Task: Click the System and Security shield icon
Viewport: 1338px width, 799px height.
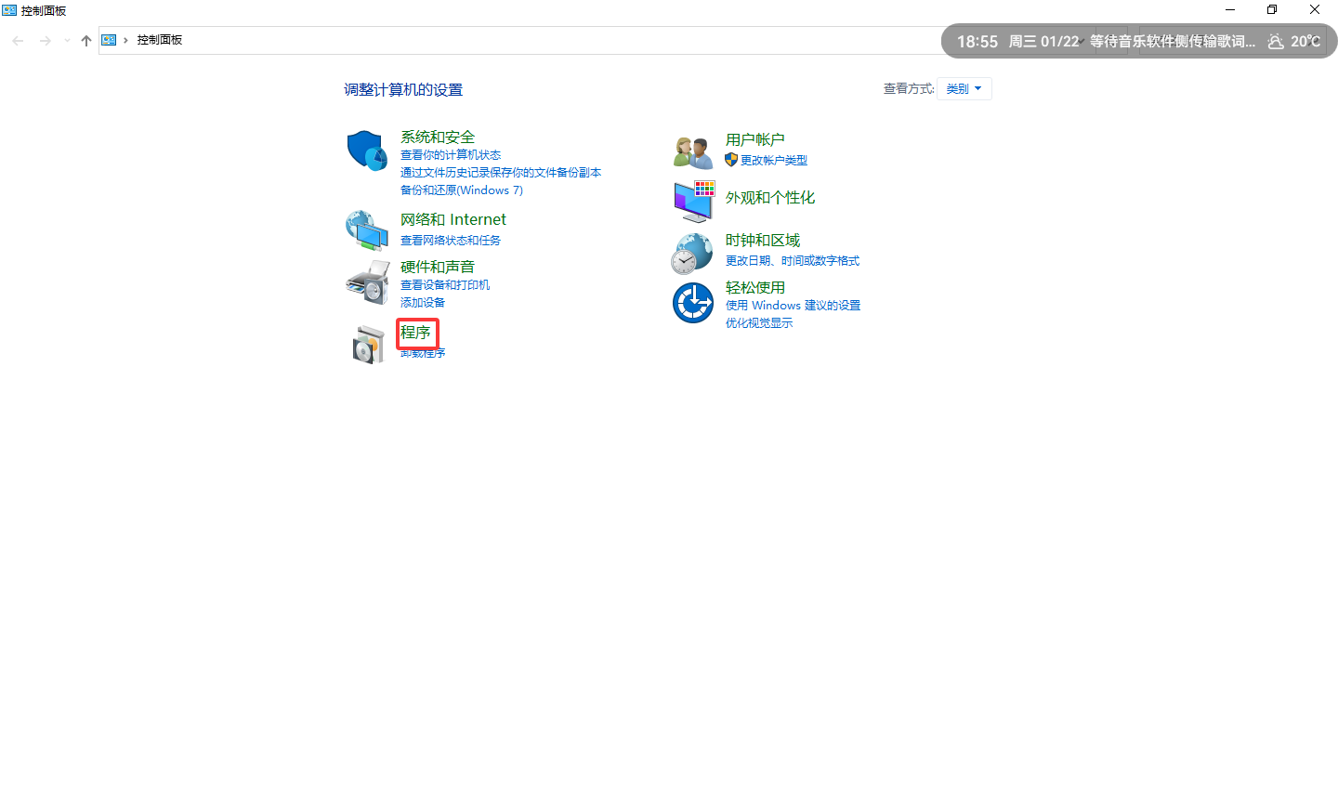Action: (367, 151)
